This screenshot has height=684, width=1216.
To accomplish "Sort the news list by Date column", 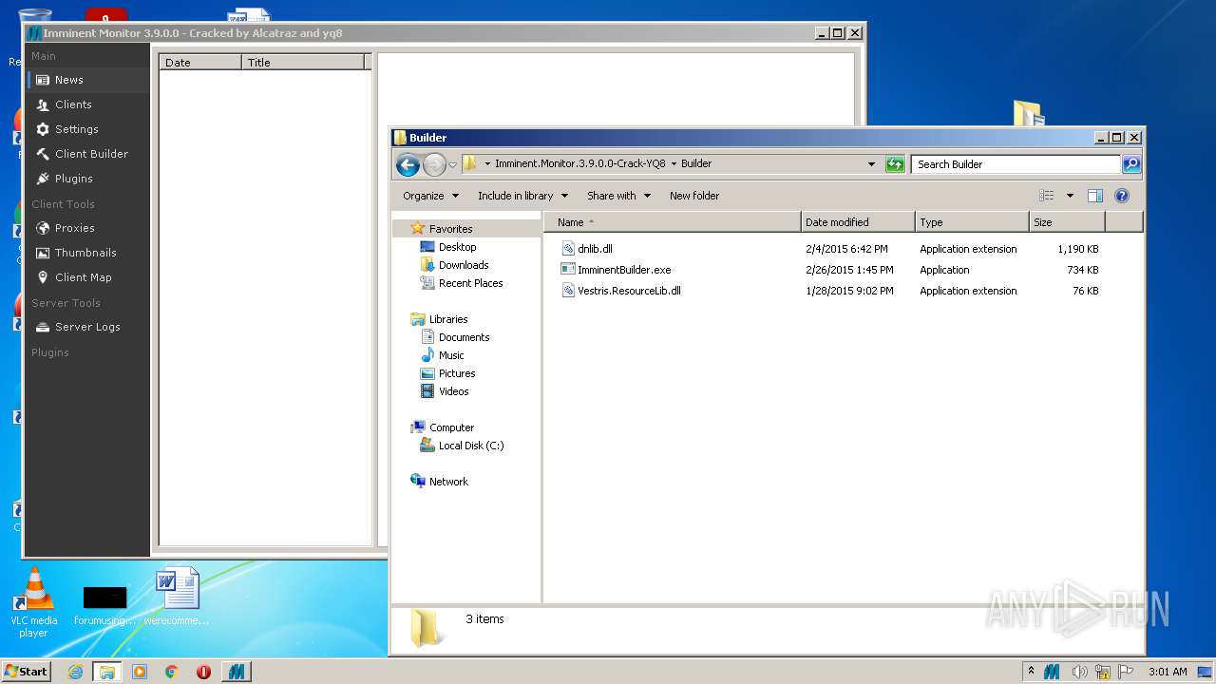I will click(200, 62).
